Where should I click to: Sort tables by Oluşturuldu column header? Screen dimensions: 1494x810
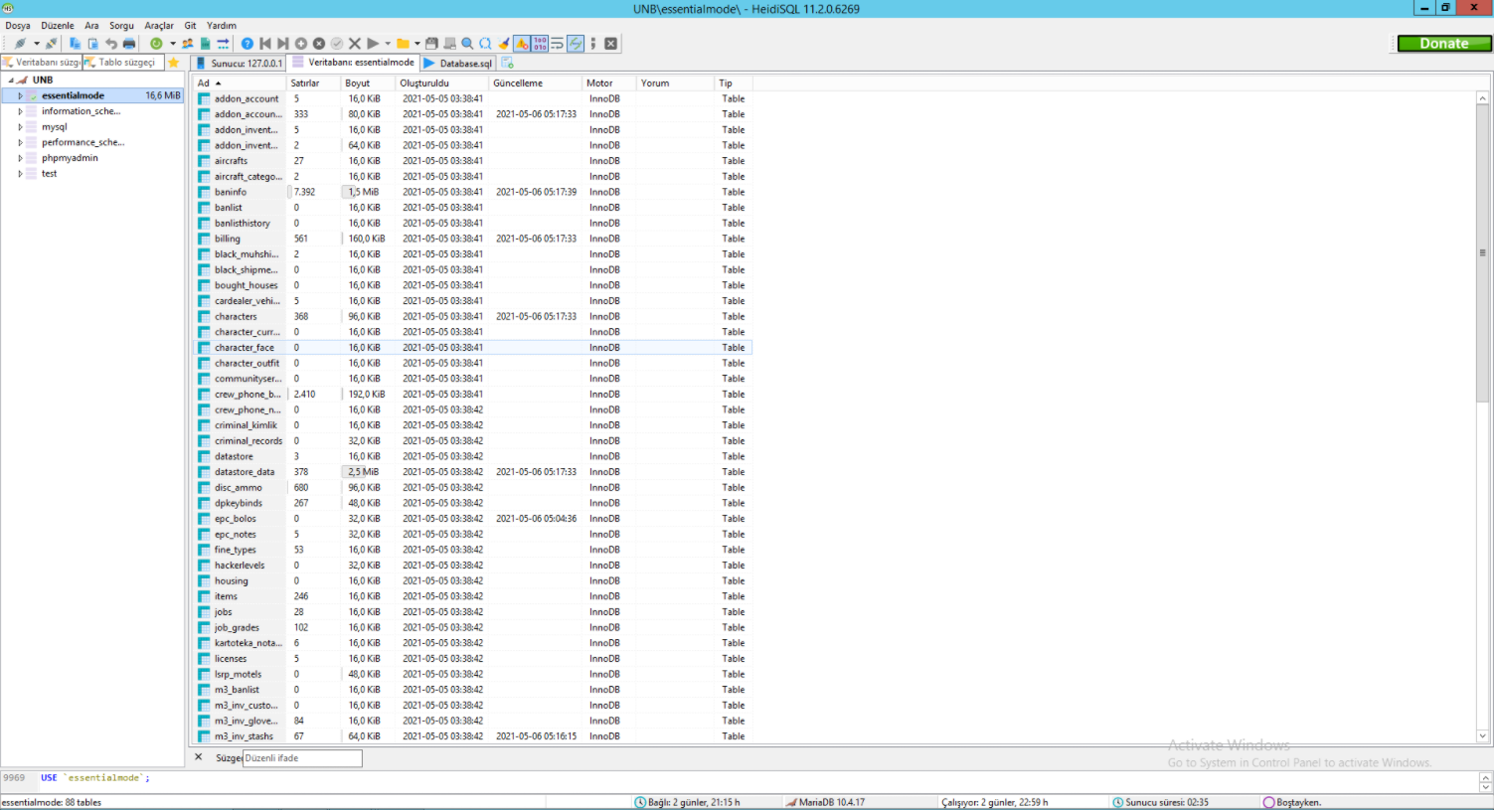(x=442, y=83)
